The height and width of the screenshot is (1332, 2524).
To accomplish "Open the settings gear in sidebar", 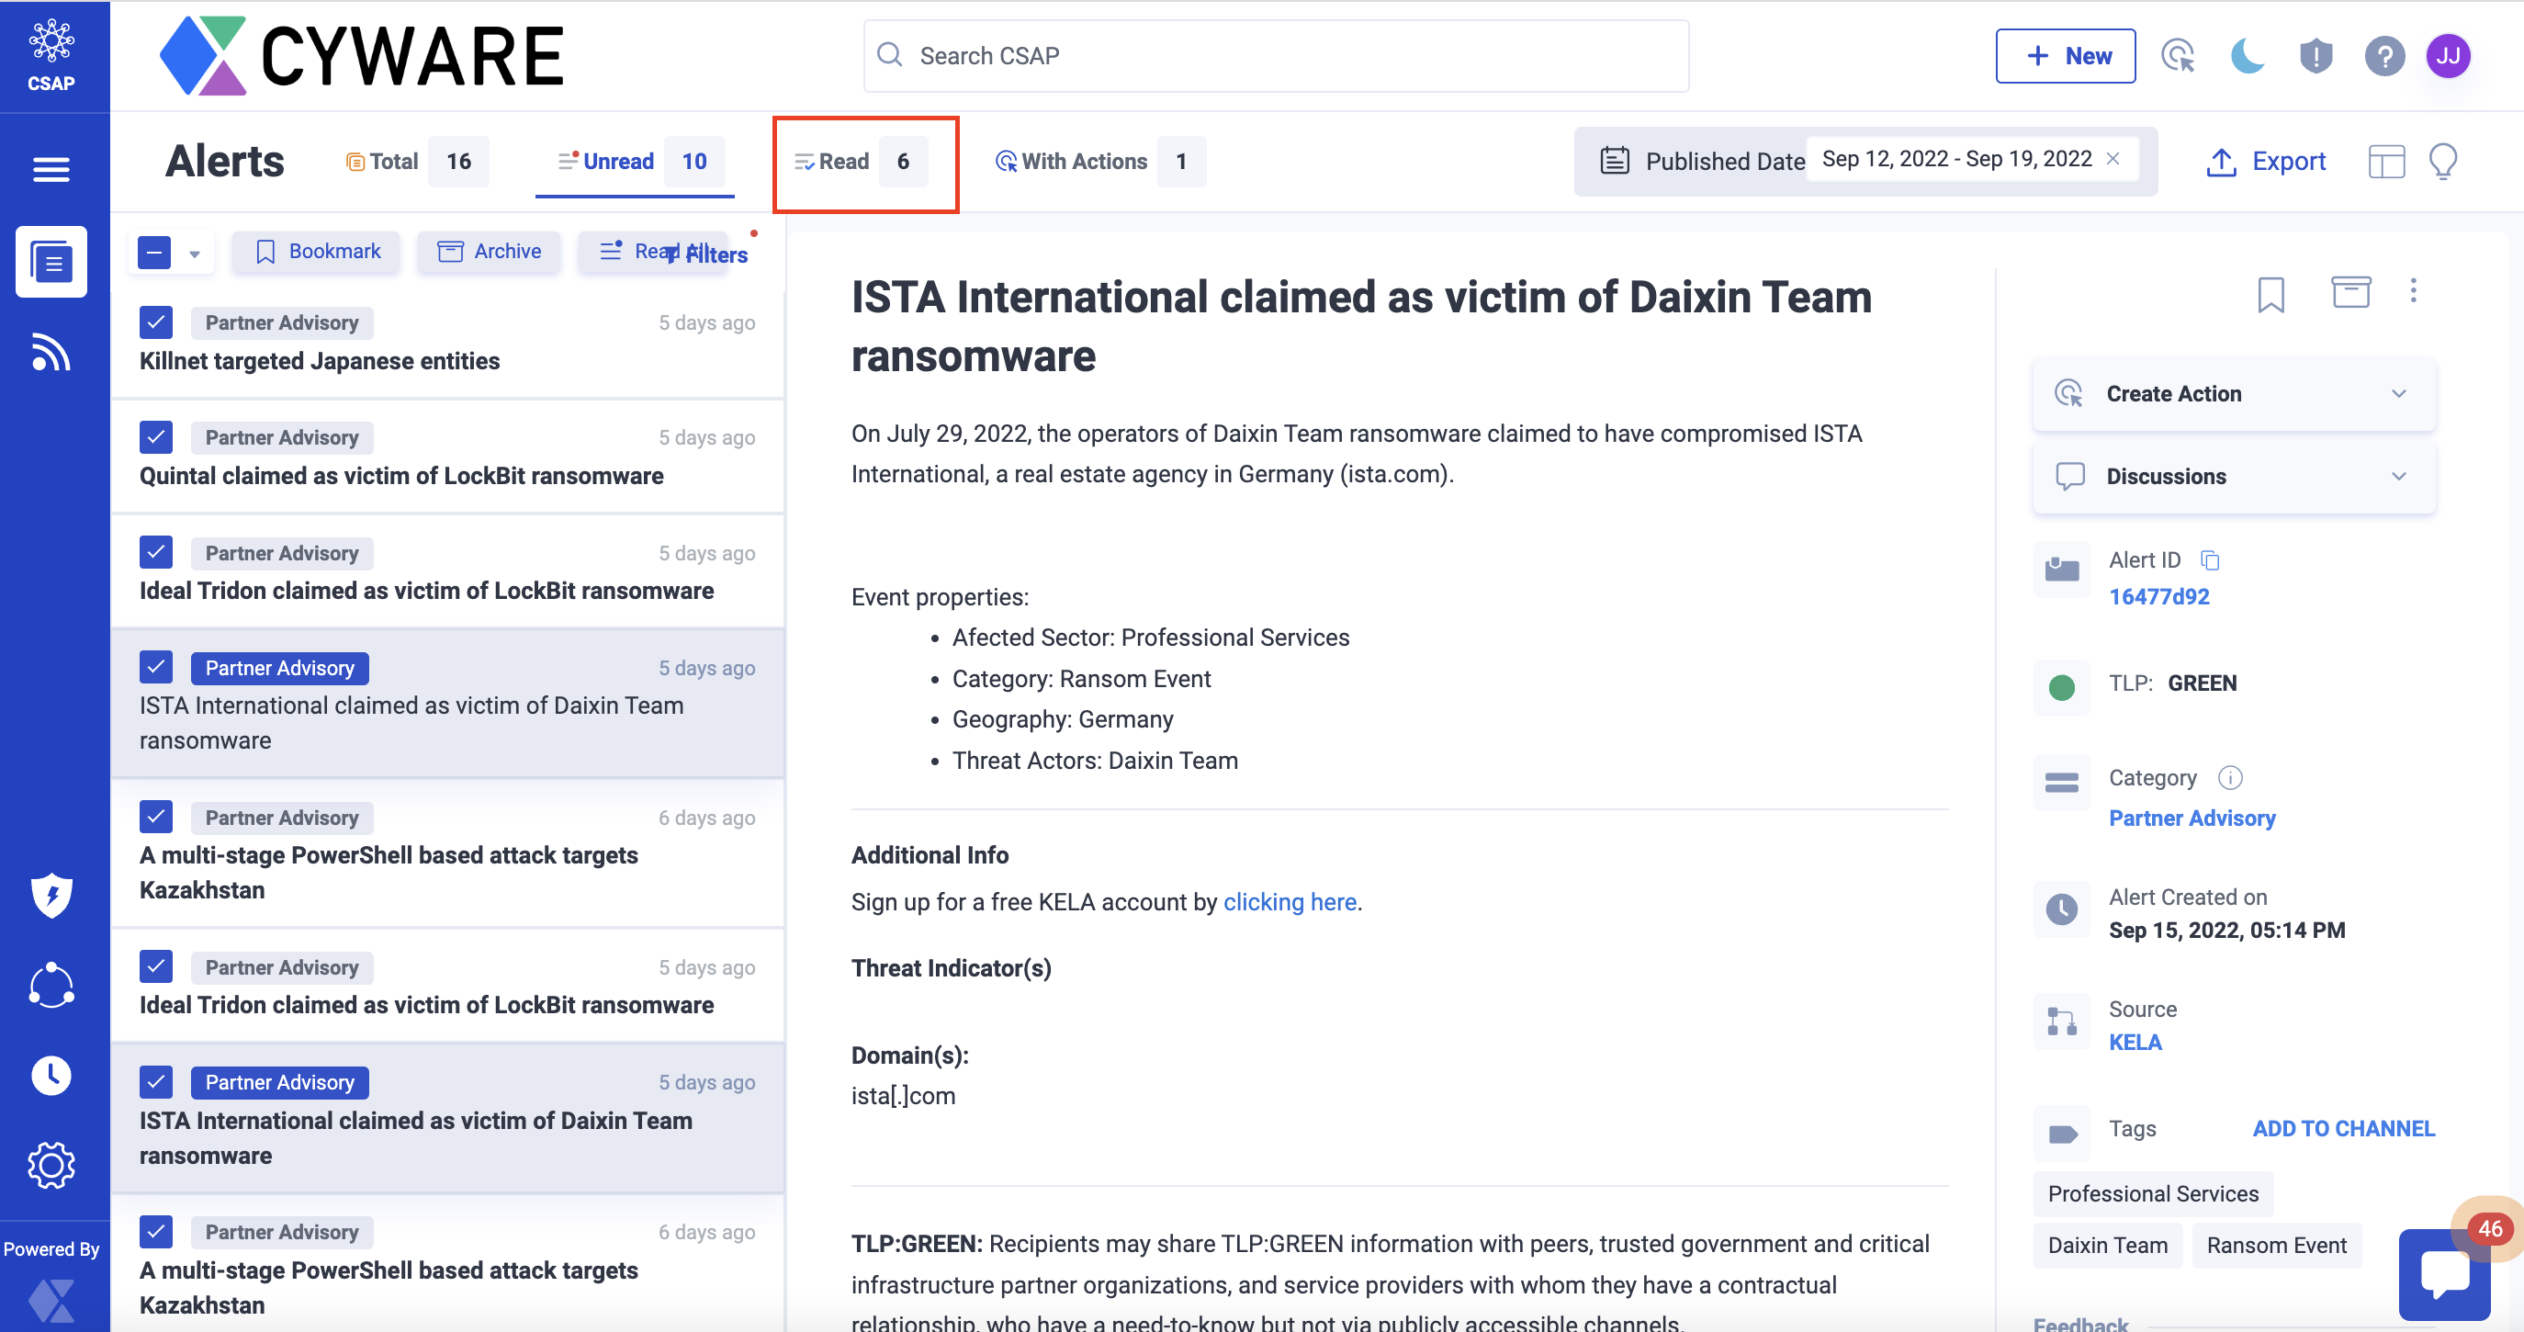I will [x=51, y=1165].
